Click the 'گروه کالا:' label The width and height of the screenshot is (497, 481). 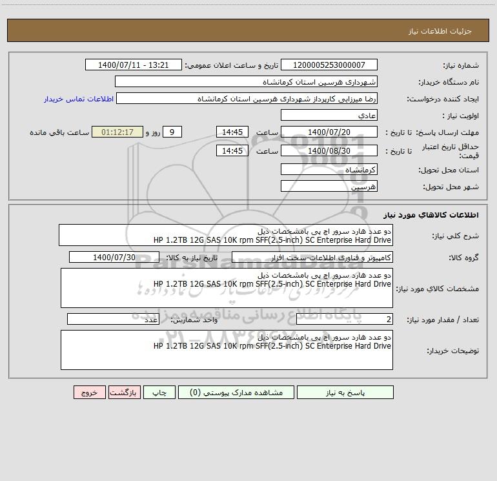tap(463, 258)
